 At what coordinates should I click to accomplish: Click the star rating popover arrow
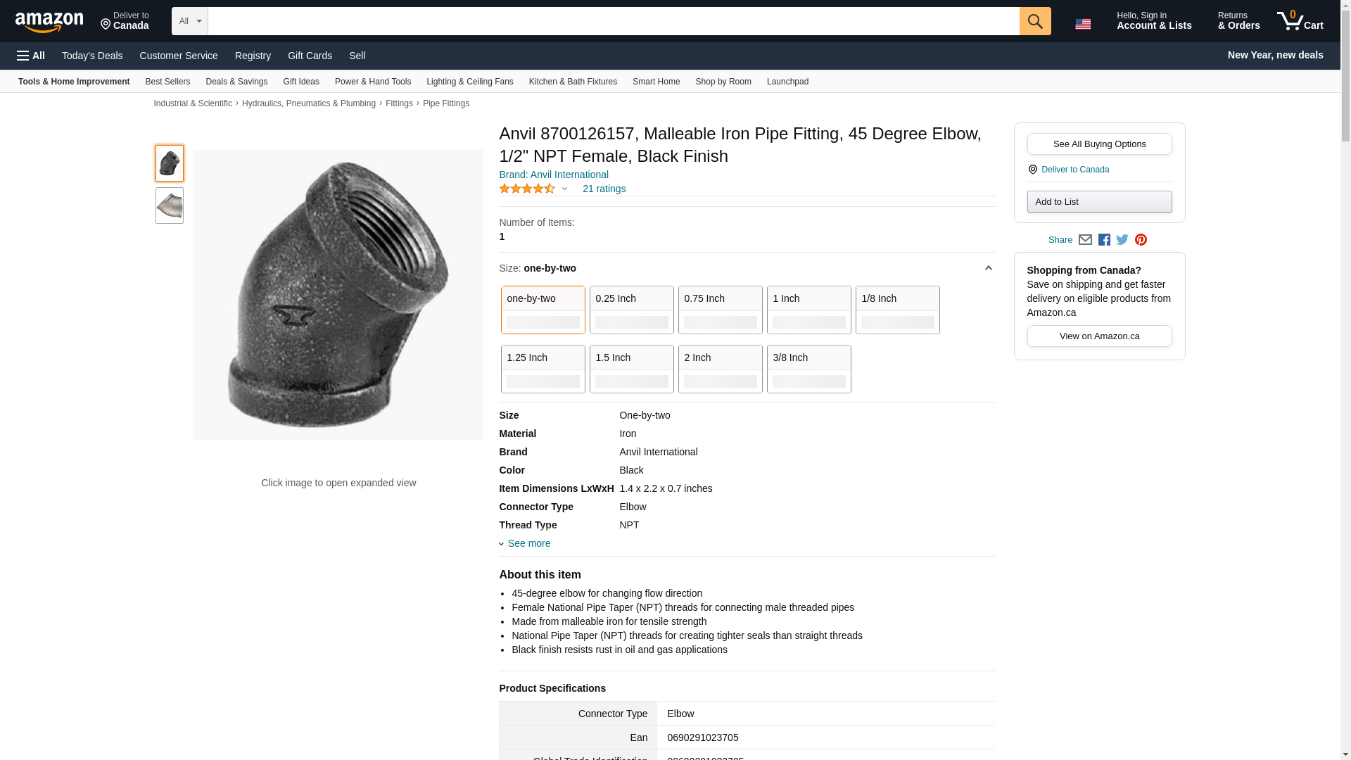tap(564, 189)
